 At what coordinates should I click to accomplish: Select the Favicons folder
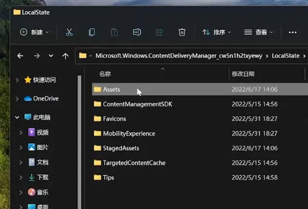(200, 119)
